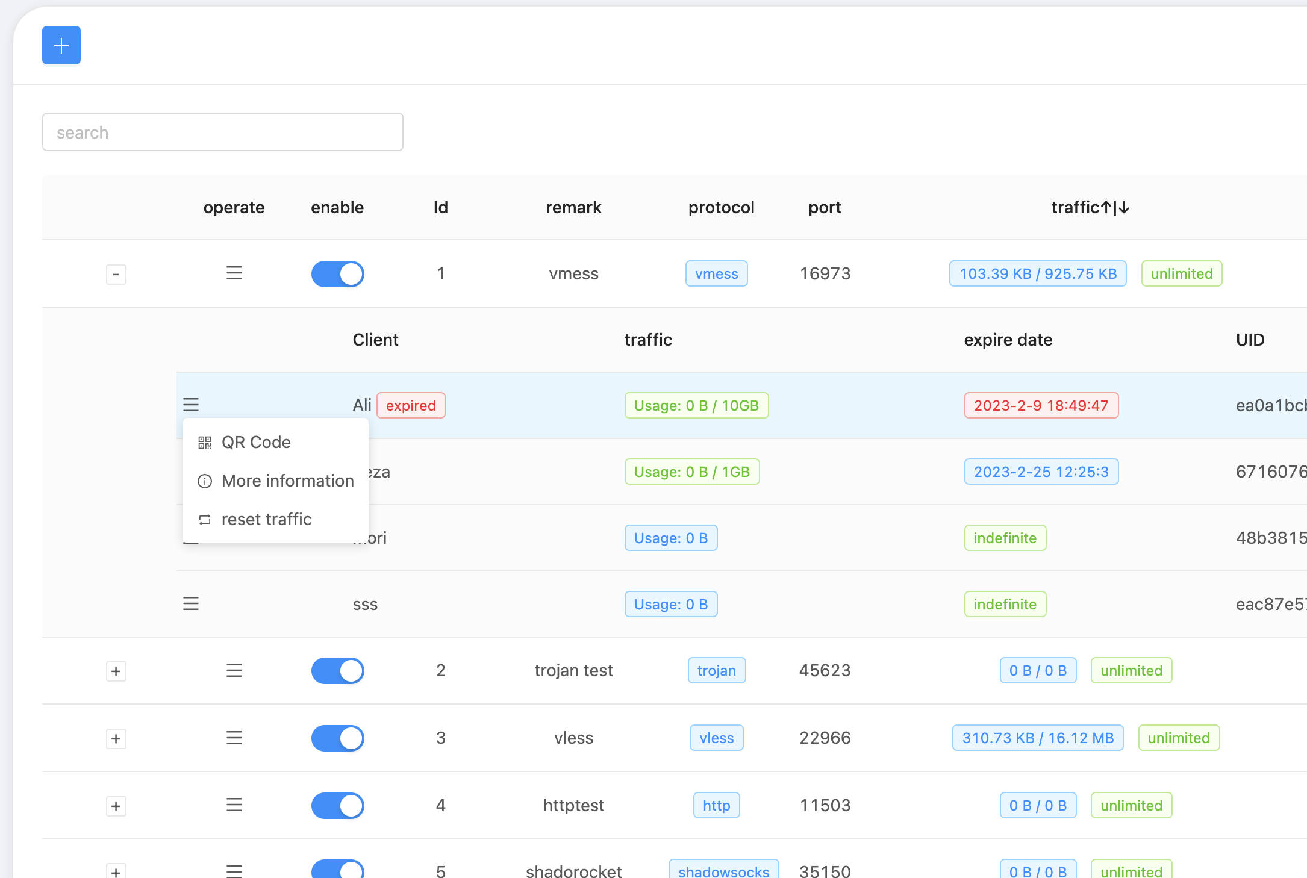1307x878 pixels.
Task: Click QR code icon in popup menu
Action: click(x=205, y=443)
